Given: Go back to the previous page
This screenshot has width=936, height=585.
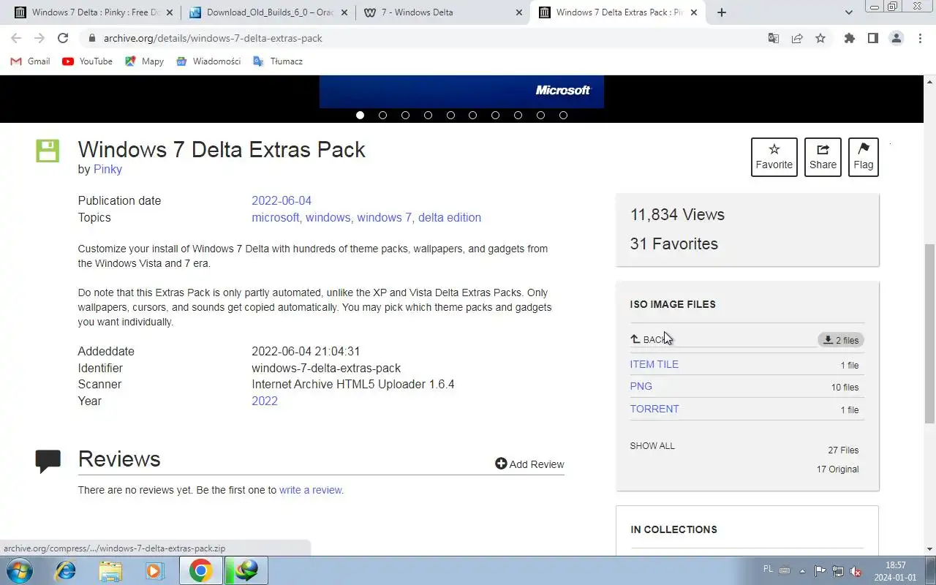Looking at the screenshot, I should tap(16, 38).
